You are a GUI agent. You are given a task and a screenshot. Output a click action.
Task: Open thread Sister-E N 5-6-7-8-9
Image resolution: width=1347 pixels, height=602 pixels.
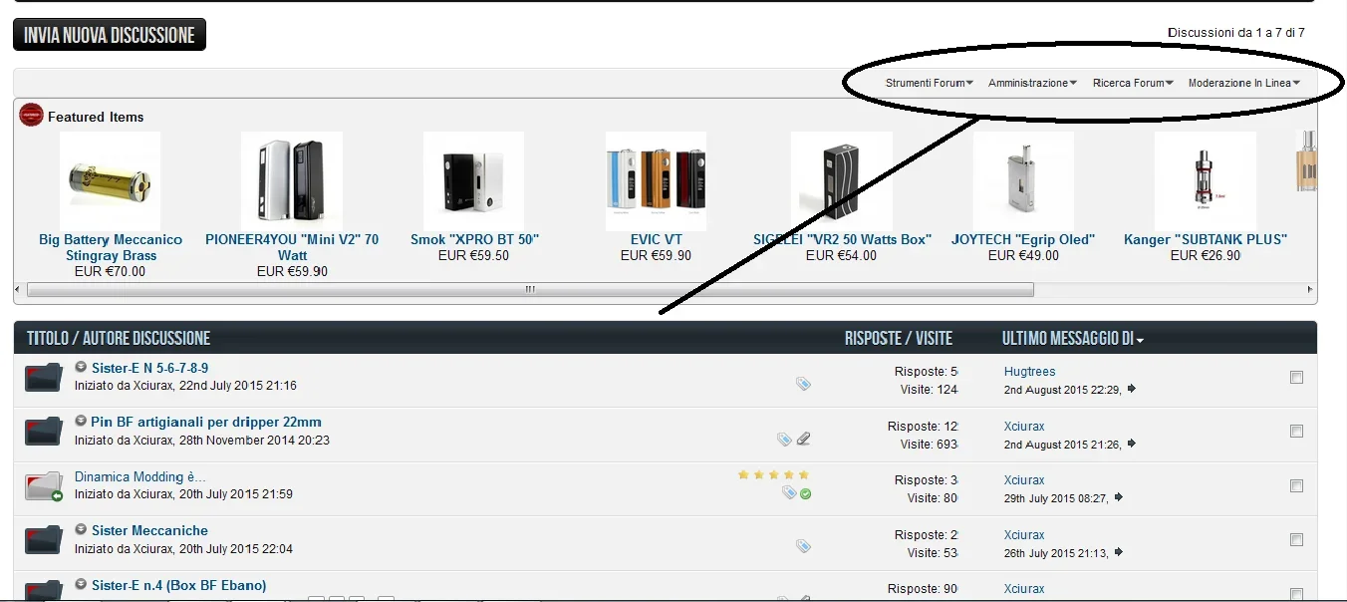(x=149, y=368)
